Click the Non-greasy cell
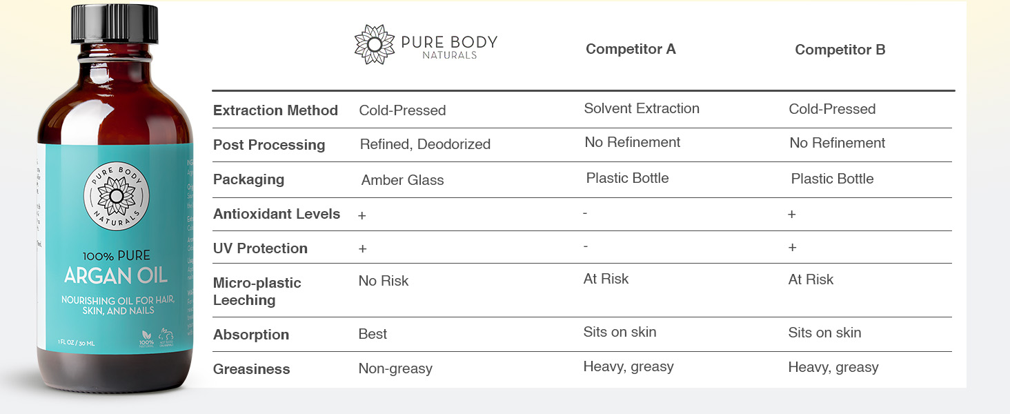The image size is (1010, 414). (395, 368)
